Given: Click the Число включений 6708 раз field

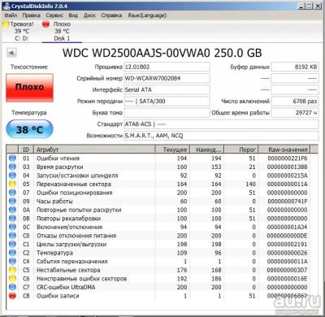Looking at the screenshot, I should click(295, 102).
